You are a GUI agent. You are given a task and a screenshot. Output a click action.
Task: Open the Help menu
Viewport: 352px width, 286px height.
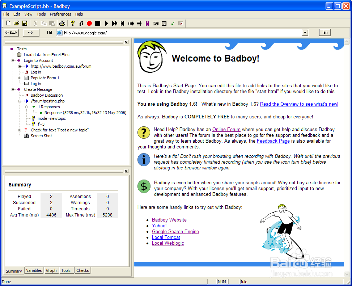(x=79, y=14)
